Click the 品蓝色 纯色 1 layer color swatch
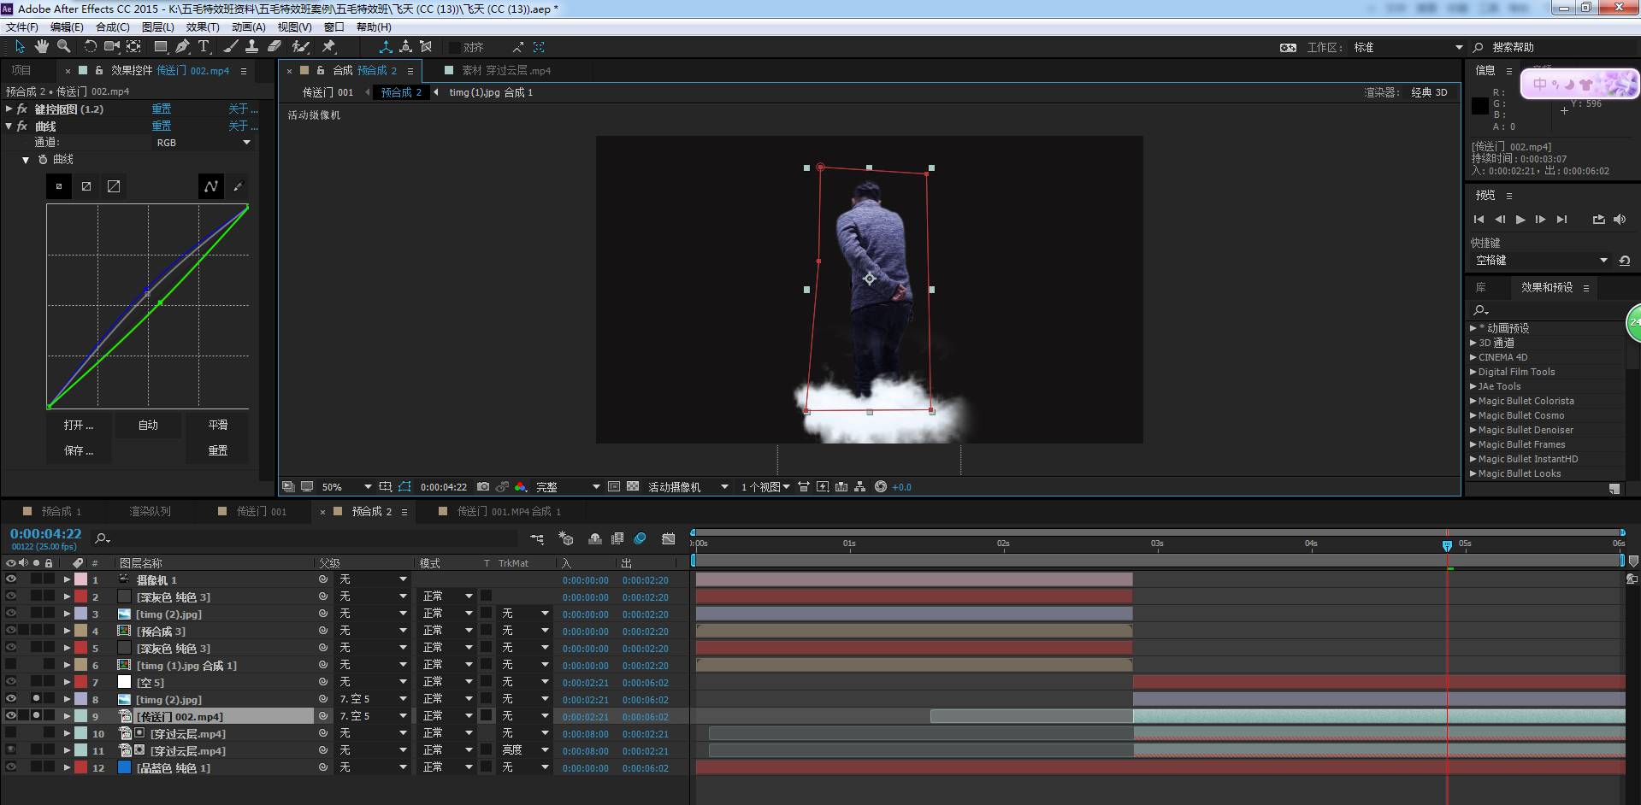Image resolution: width=1641 pixels, height=805 pixels. tap(80, 767)
